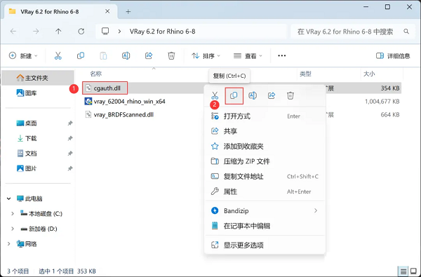Go up one folder level

pyautogui.click(x=58, y=32)
